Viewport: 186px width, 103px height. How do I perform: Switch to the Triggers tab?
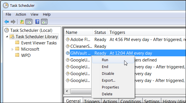92,101
